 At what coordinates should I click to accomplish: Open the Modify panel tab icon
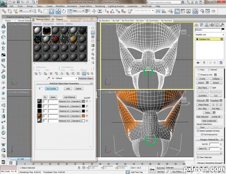[202, 25]
